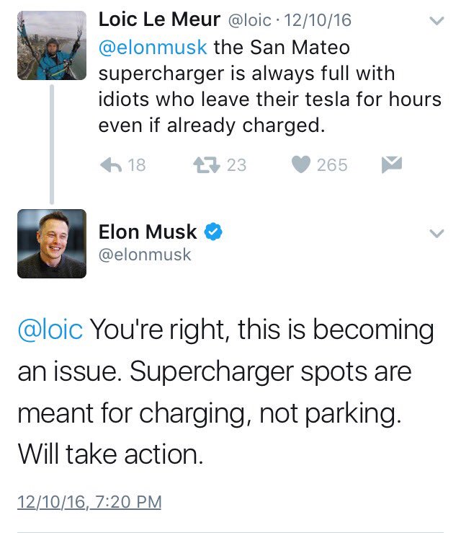Viewport: 461px width, 533px height.
Task: View the 23 retweets count
Action: (x=236, y=165)
